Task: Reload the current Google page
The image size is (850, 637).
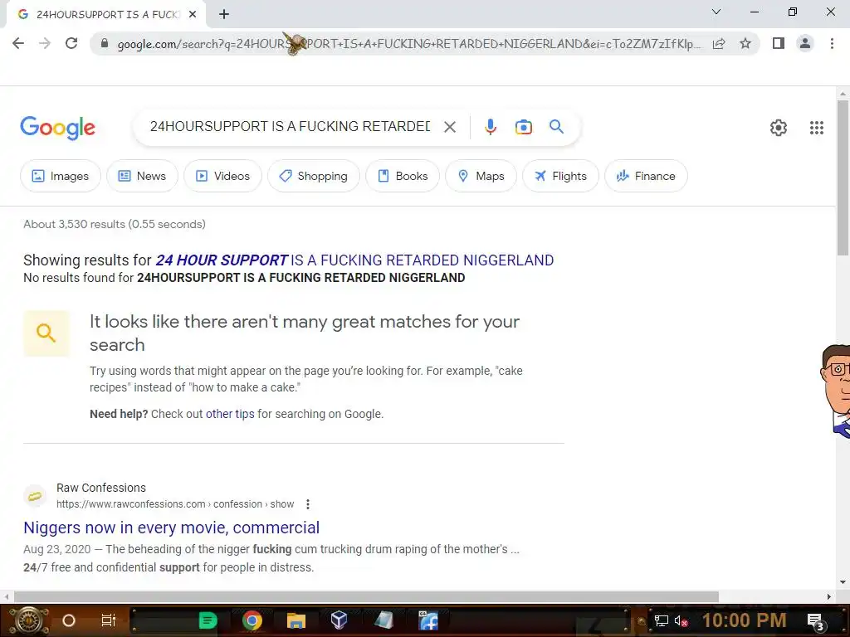Action: (71, 43)
